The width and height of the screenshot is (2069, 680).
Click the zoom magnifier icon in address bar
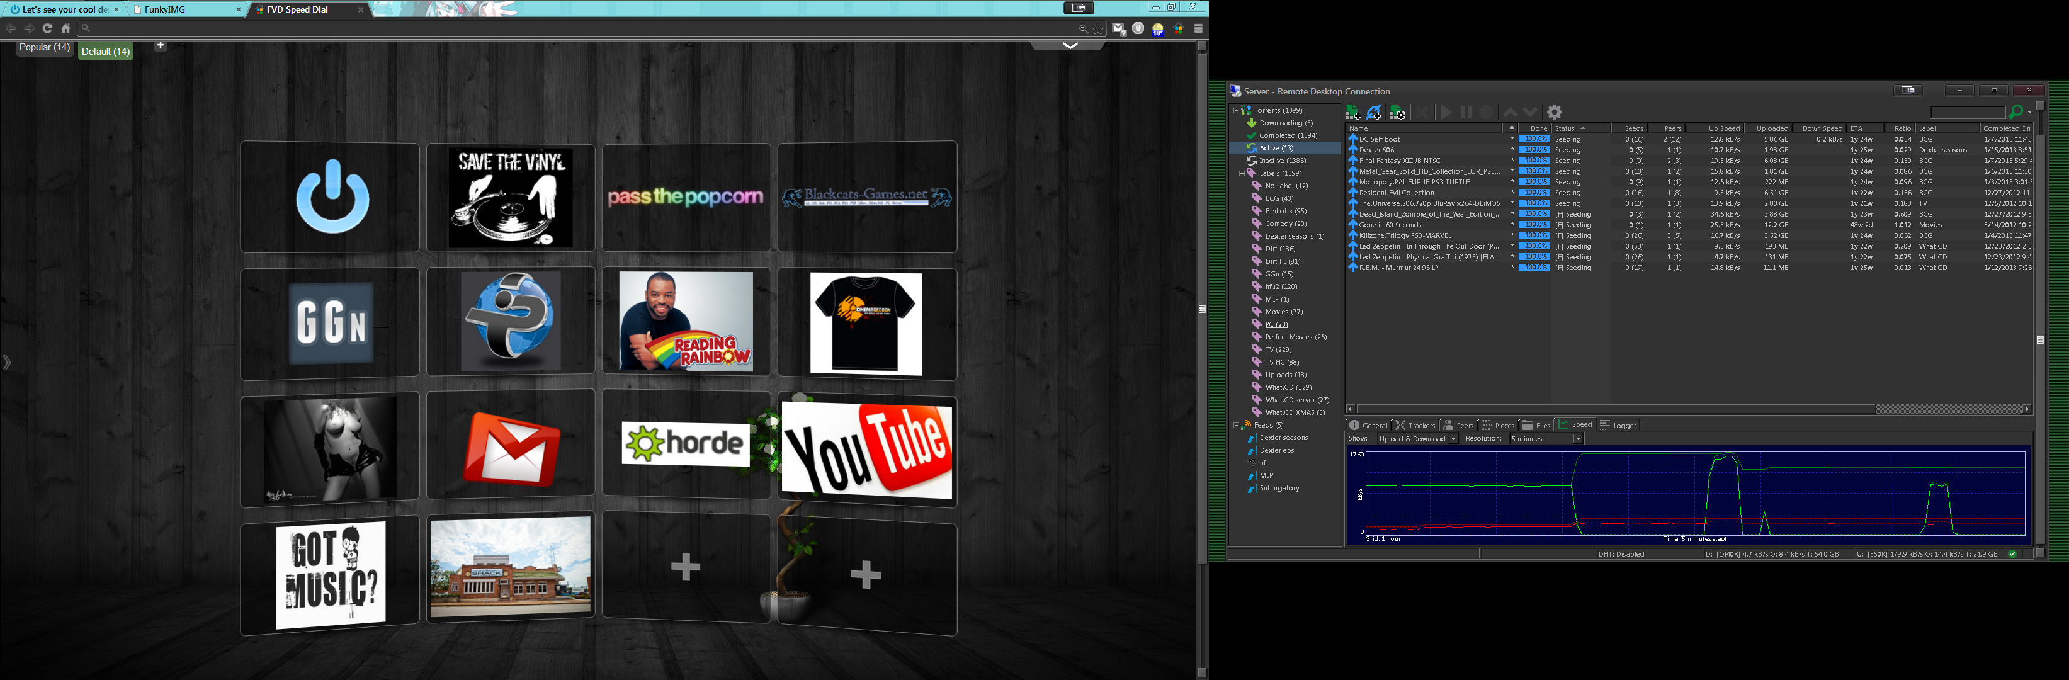pos(1083,29)
